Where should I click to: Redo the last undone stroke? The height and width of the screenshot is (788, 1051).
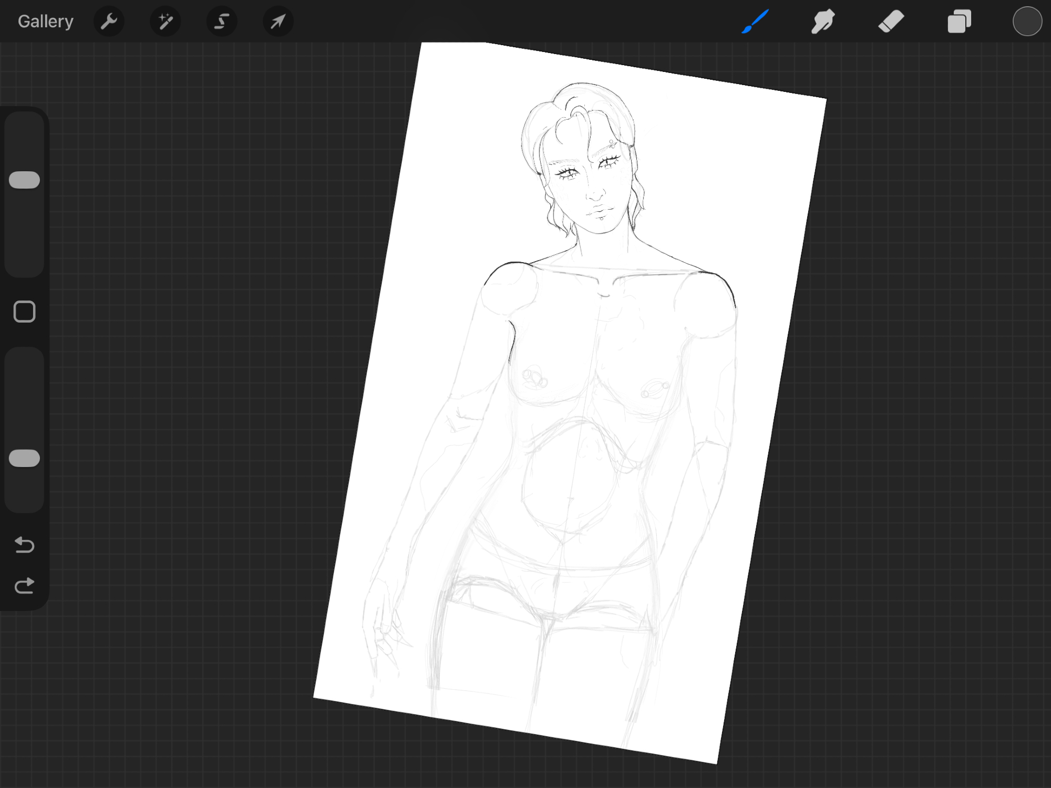click(x=25, y=585)
